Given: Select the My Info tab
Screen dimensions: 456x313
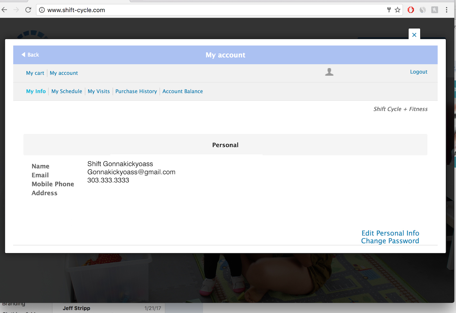Looking at the screenshot, I should 36,91.
